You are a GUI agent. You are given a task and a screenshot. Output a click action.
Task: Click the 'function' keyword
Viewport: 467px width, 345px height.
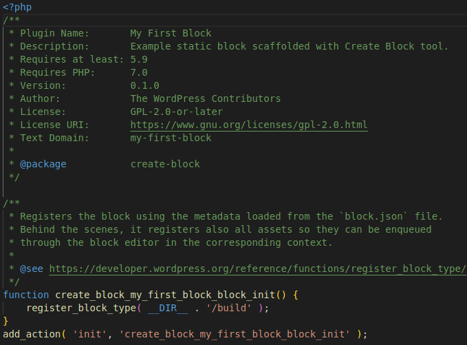25,295
